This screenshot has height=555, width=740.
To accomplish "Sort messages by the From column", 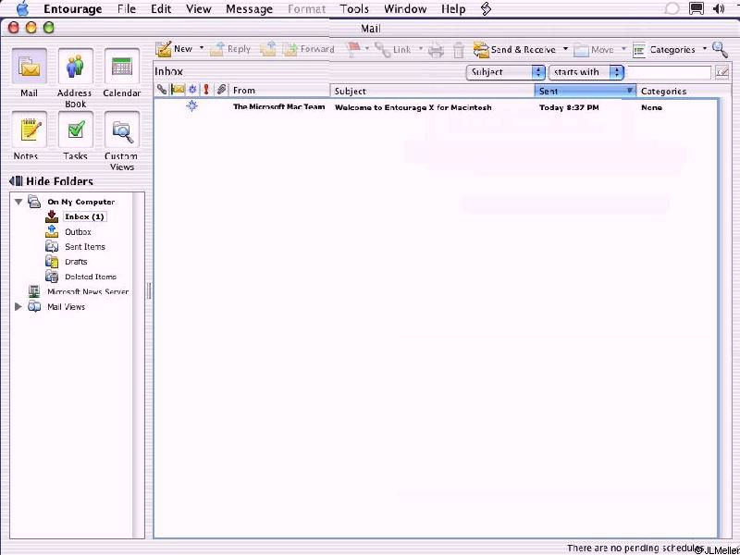I will tap(280, 90).
